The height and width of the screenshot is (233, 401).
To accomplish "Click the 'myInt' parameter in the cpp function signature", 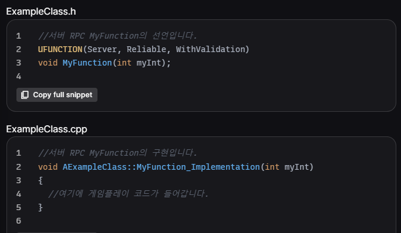I will (296, 167).
